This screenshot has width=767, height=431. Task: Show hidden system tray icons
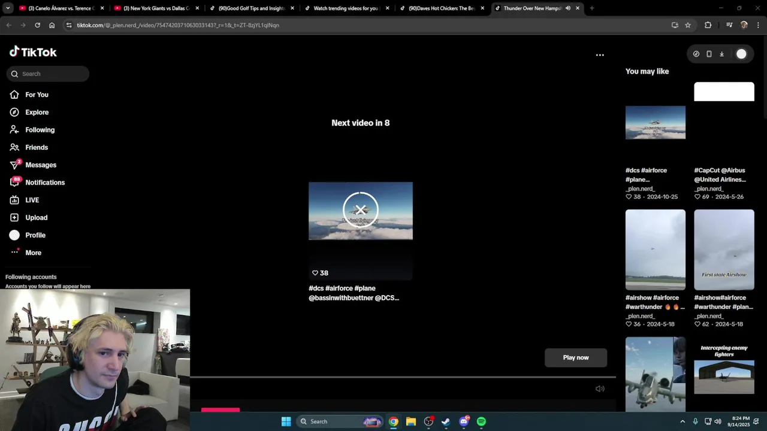click(x=682, y=421)
